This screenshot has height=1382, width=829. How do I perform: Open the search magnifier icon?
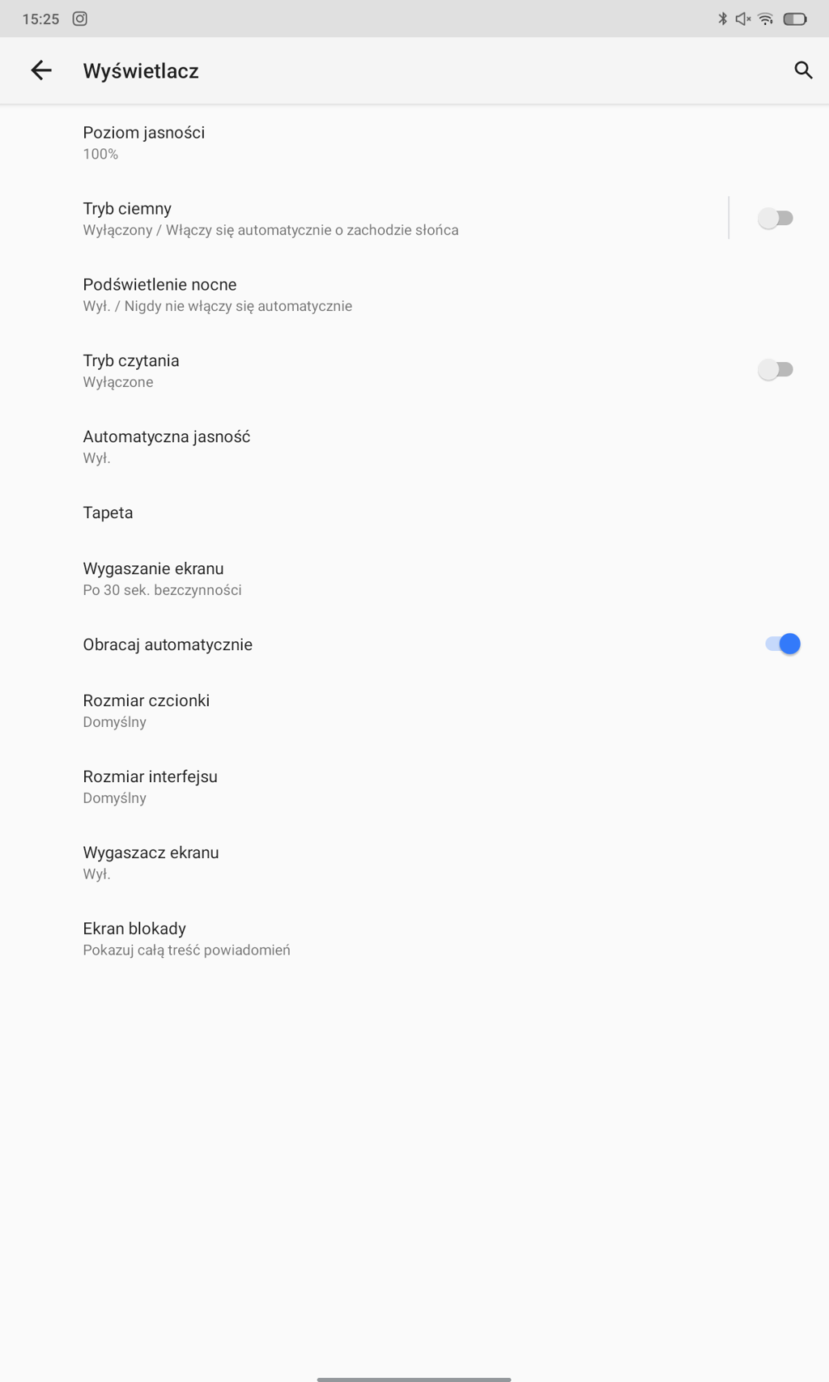[803, 70]
